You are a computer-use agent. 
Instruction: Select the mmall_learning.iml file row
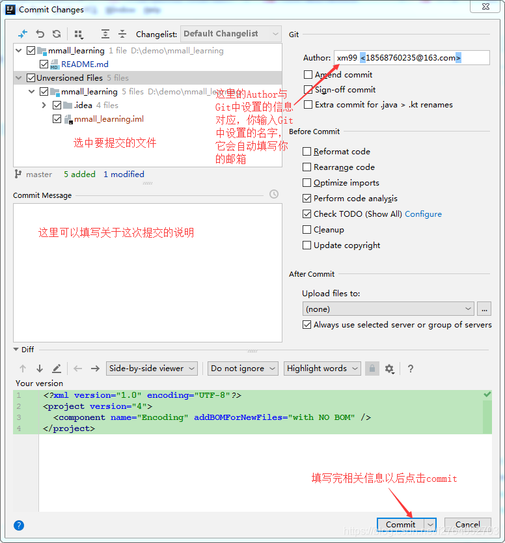point(148,119)
